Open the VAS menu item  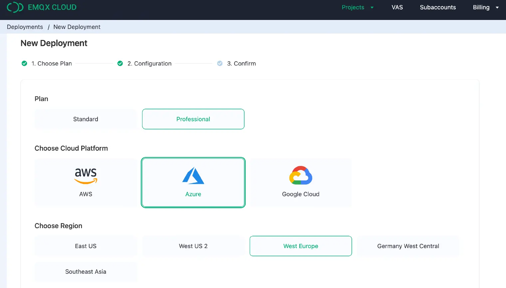pos(397,7)
